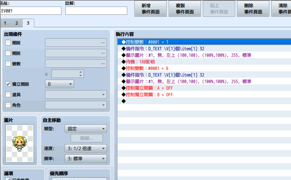Open the first 開關 selector ellipsis field
This screenshot has height=180, width=291.
[x=76, y=43]
